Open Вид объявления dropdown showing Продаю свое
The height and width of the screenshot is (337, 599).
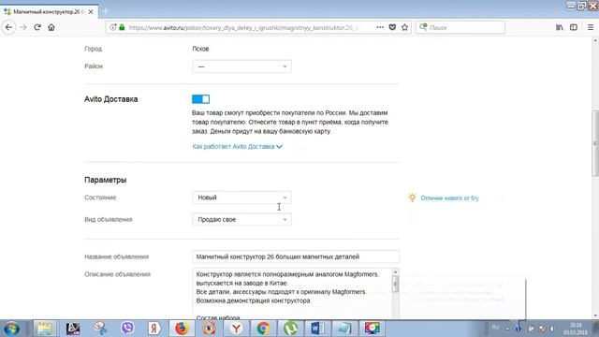[x=241, y=220]
